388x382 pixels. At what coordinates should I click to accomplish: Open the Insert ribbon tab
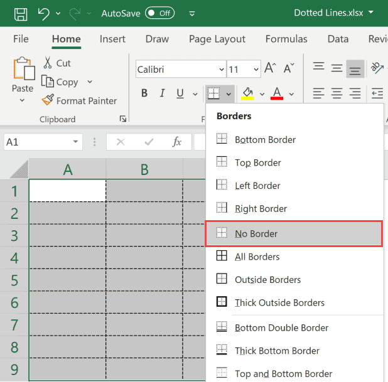112,39
